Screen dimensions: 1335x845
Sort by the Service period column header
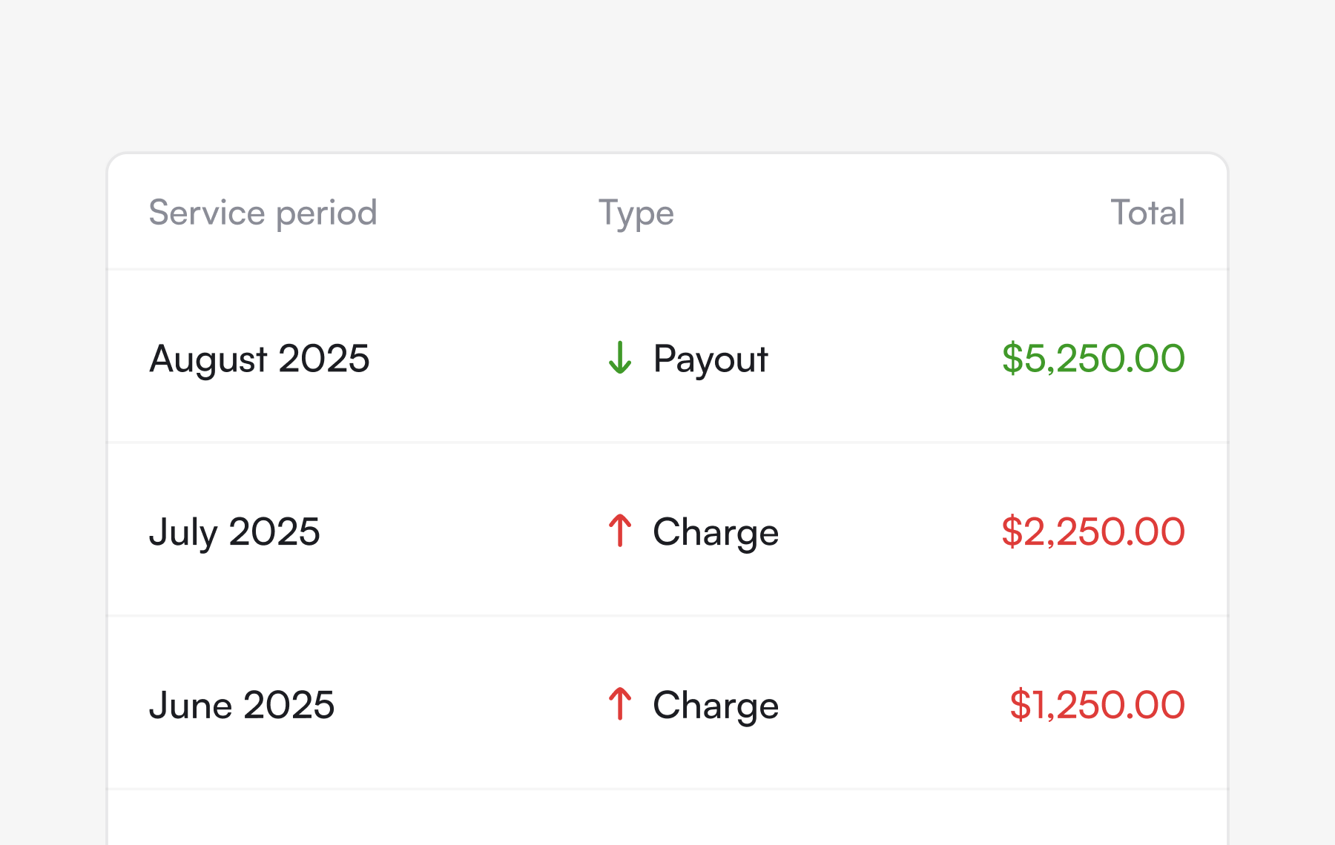[263, 213]
